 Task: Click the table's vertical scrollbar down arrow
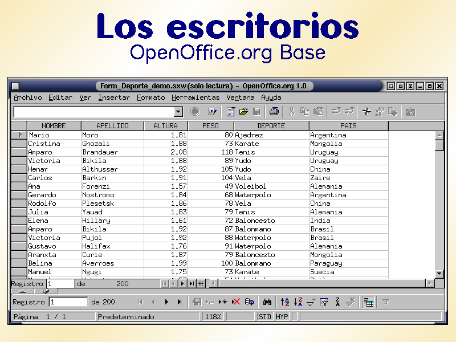(439, 274)
